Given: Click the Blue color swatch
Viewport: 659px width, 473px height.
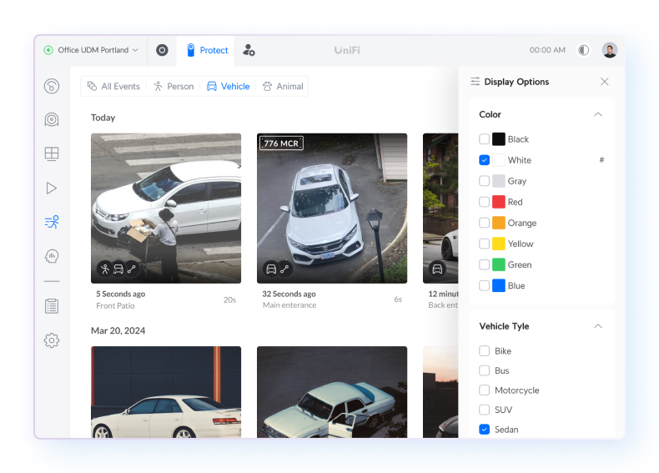Looking at the screenshot, I should tap(499, 285).
